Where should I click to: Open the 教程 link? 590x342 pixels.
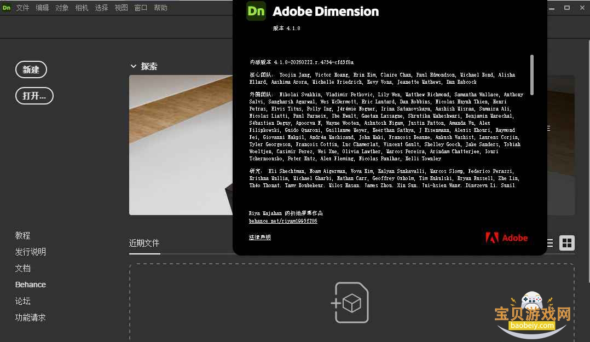[x=22, y=235]
